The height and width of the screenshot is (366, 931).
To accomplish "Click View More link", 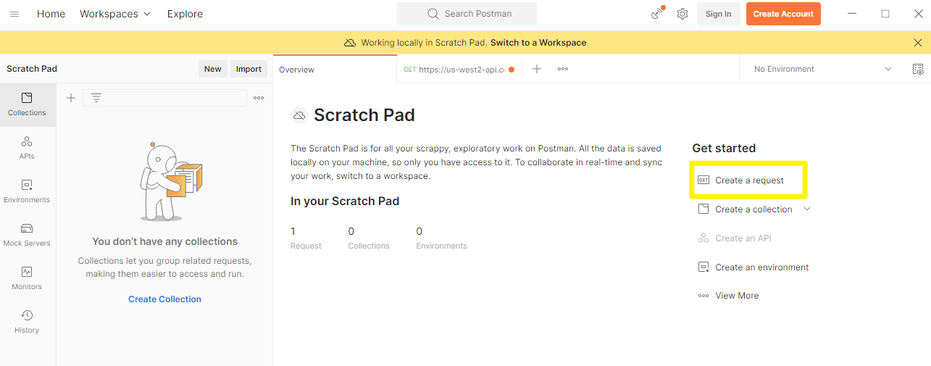I will click(737, 296).
